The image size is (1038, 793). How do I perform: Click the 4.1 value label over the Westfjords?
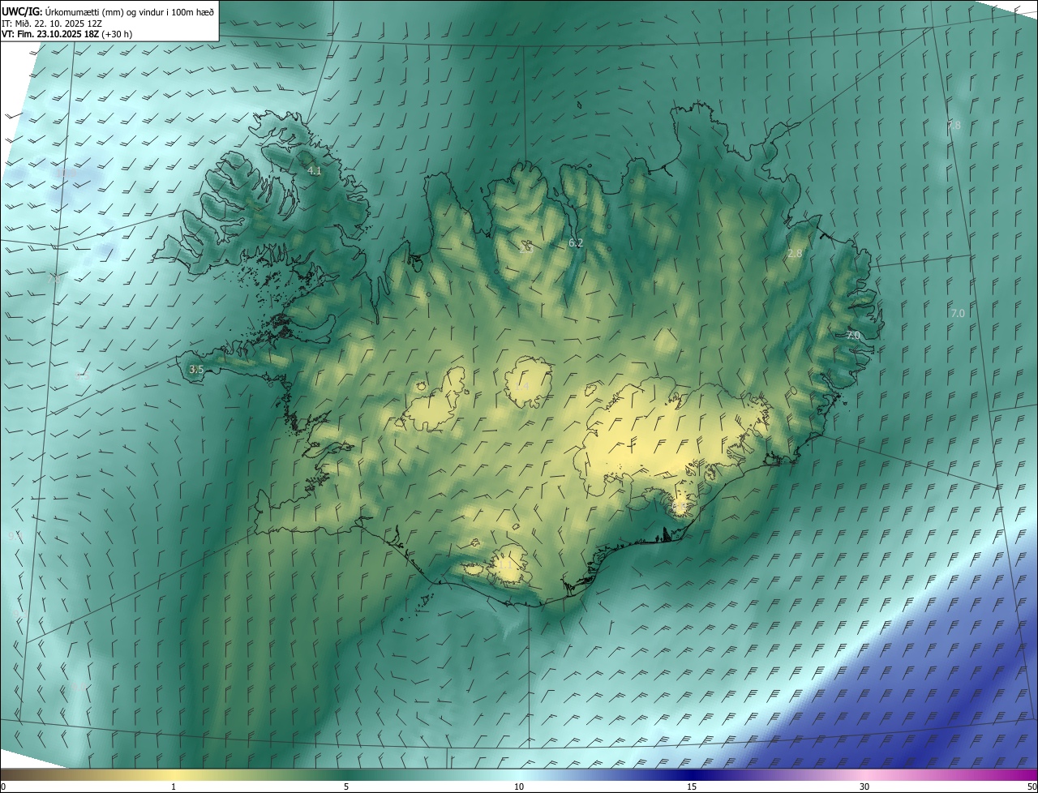[315, 171]
